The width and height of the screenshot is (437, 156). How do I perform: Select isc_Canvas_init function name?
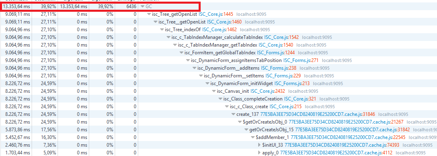233,91
